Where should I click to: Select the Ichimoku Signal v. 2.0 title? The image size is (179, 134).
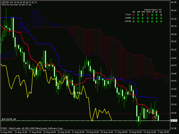click(x=153, y=10)
